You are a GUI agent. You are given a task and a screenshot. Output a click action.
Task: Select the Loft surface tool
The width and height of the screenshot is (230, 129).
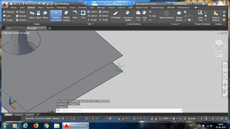coord(7,16)
